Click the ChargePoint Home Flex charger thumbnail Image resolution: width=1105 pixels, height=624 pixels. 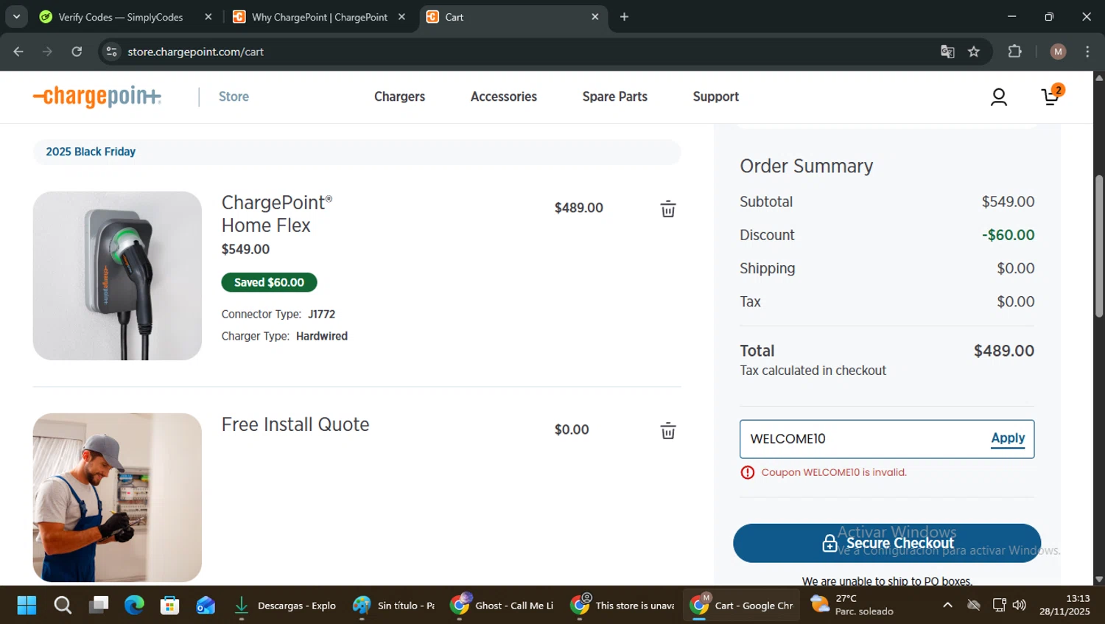click(x=117, y=276)
